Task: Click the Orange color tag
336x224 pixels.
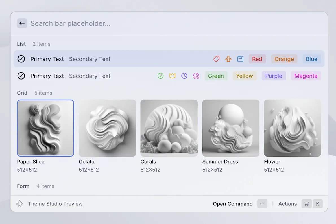Action: pos(284,59)
